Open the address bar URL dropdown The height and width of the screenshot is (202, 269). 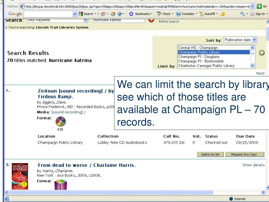click(x=252, y=7)
